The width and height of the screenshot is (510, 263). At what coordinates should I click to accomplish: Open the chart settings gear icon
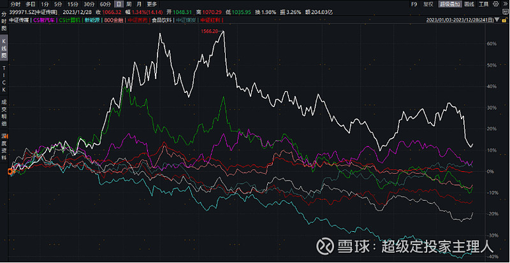tap(496, 4)
